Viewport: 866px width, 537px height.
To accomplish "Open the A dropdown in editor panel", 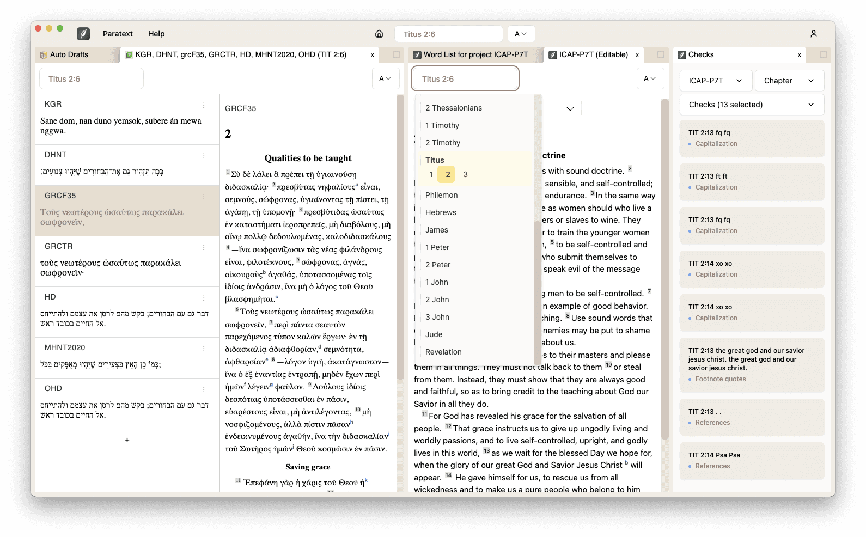I will coord(650,78).
